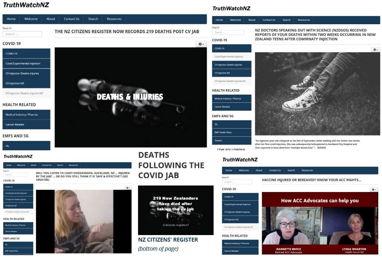Image resolution: width=382 pixels, height=258 pixels.
Task: Open the 5G sidebar link on the 219 deaths page
Action: (26, 145)
